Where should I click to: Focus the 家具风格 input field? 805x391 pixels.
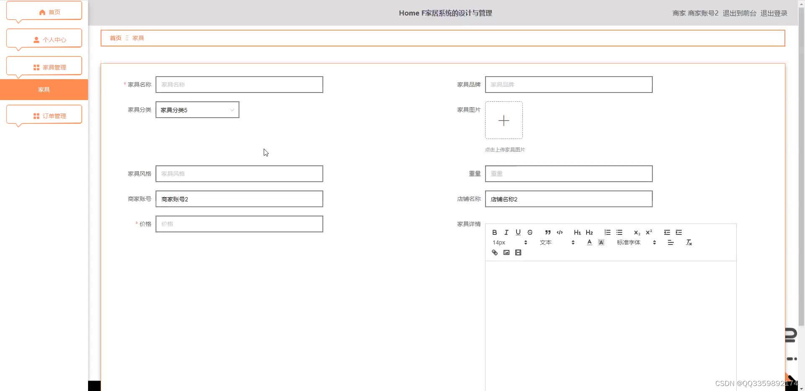239,174
